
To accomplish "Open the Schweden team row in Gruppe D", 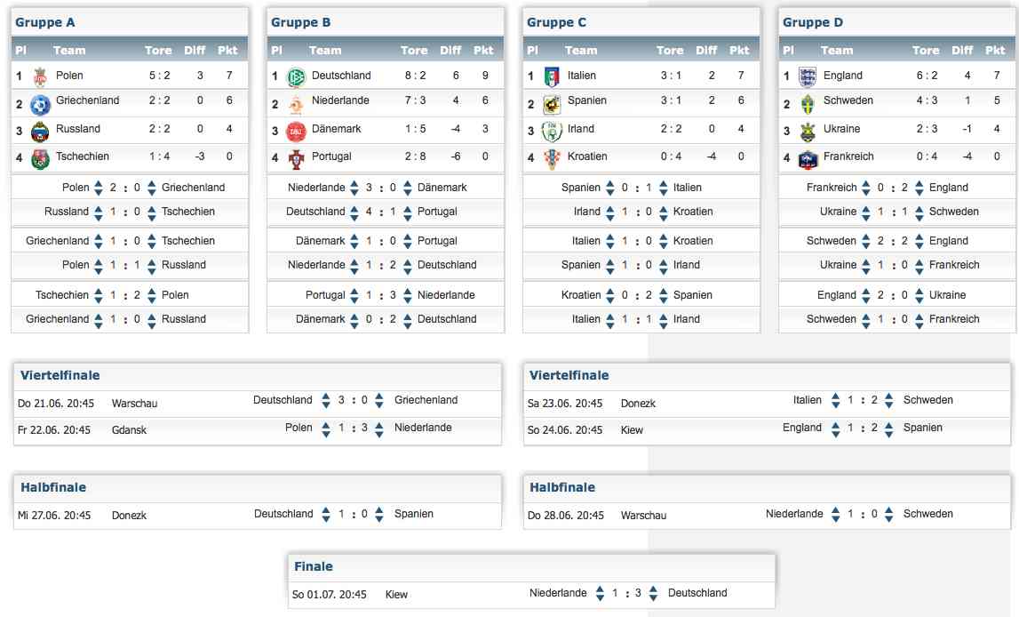I will [x=897, y=101].
